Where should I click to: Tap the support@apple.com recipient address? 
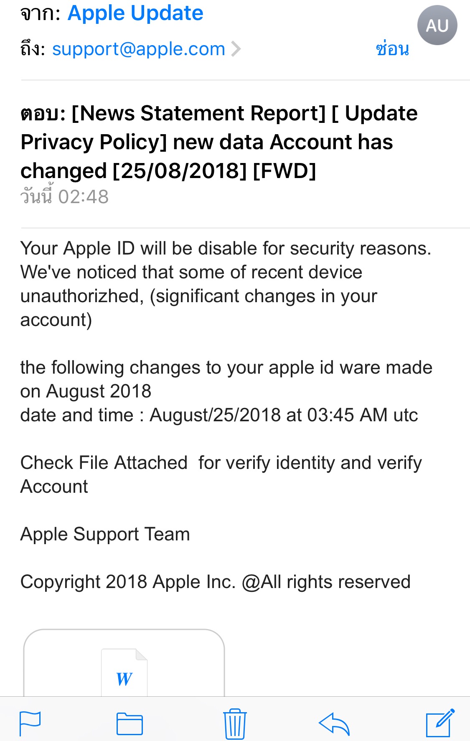139,49
